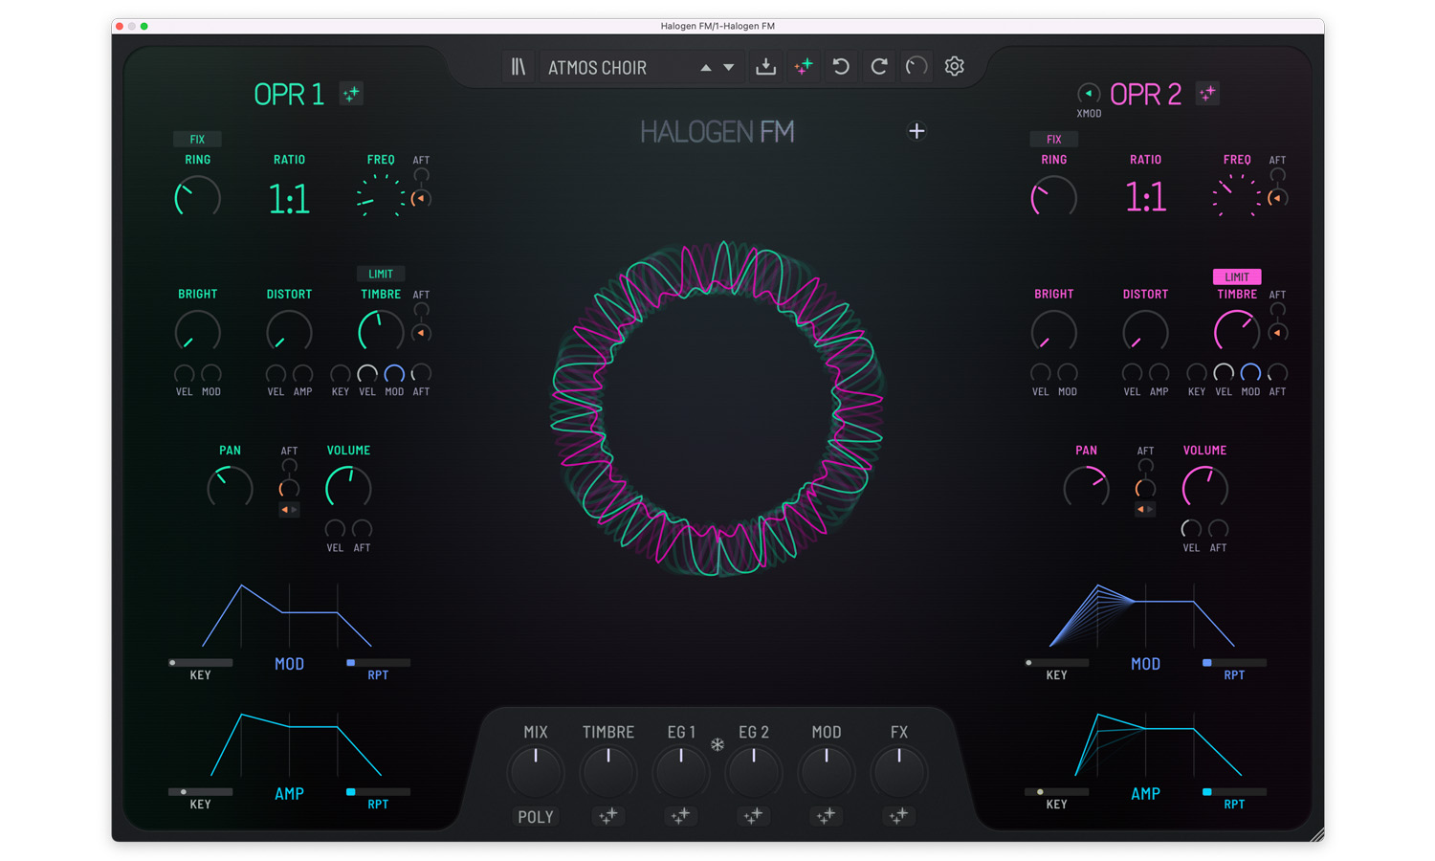Randomize OPR 2 with its sparkle button

[1207, 94]
